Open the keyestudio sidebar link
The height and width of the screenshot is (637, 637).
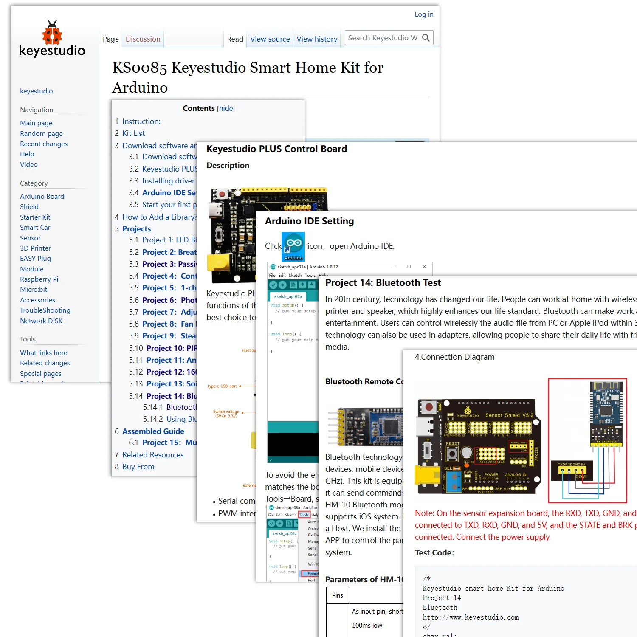point(37,91)
